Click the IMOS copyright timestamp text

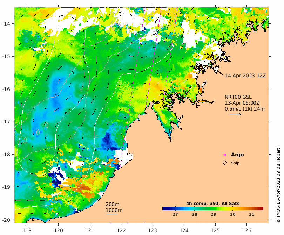[278, 185]
